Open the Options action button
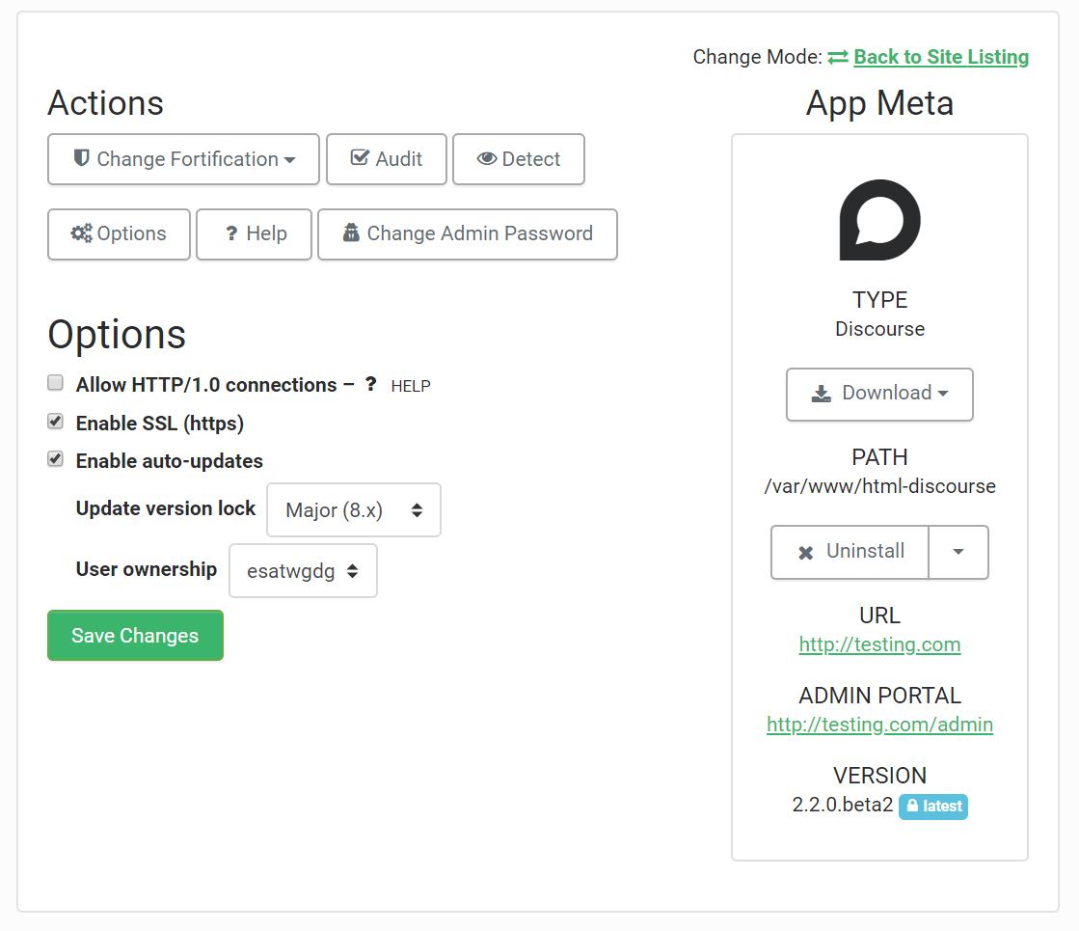This screenshot has width=1079, height=931. [119, 234]
